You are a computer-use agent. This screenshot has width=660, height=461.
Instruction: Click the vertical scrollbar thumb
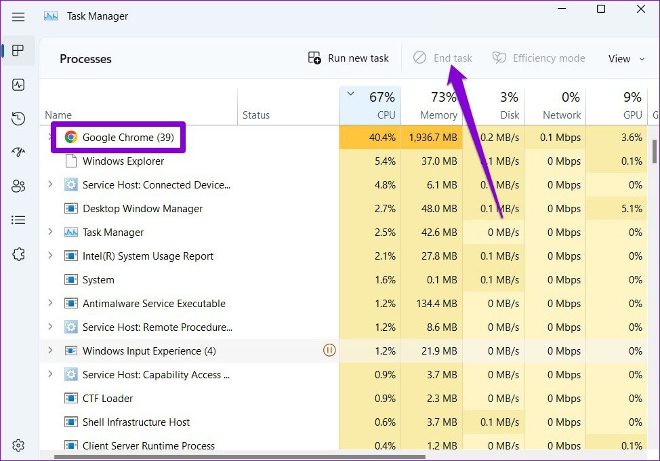coord(655,151)
